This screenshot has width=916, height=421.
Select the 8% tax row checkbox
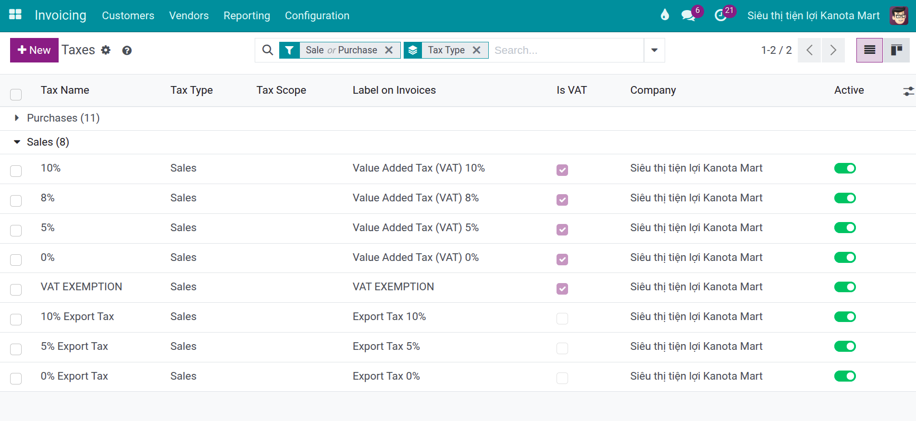[x=16, y=200]
